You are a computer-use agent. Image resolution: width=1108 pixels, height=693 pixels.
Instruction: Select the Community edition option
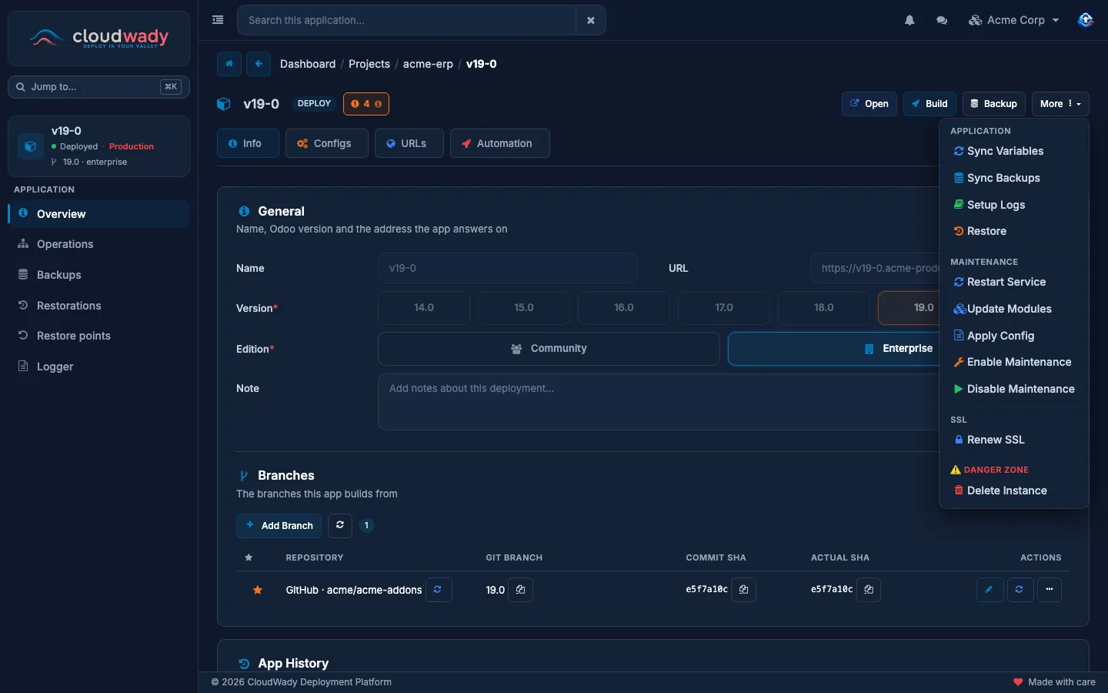549,349
